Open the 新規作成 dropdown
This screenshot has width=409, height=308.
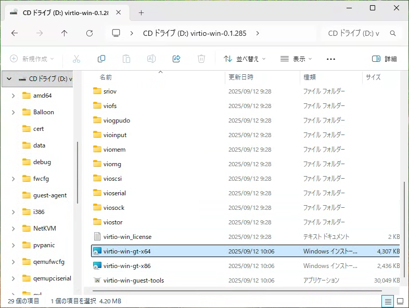point(32,59)
